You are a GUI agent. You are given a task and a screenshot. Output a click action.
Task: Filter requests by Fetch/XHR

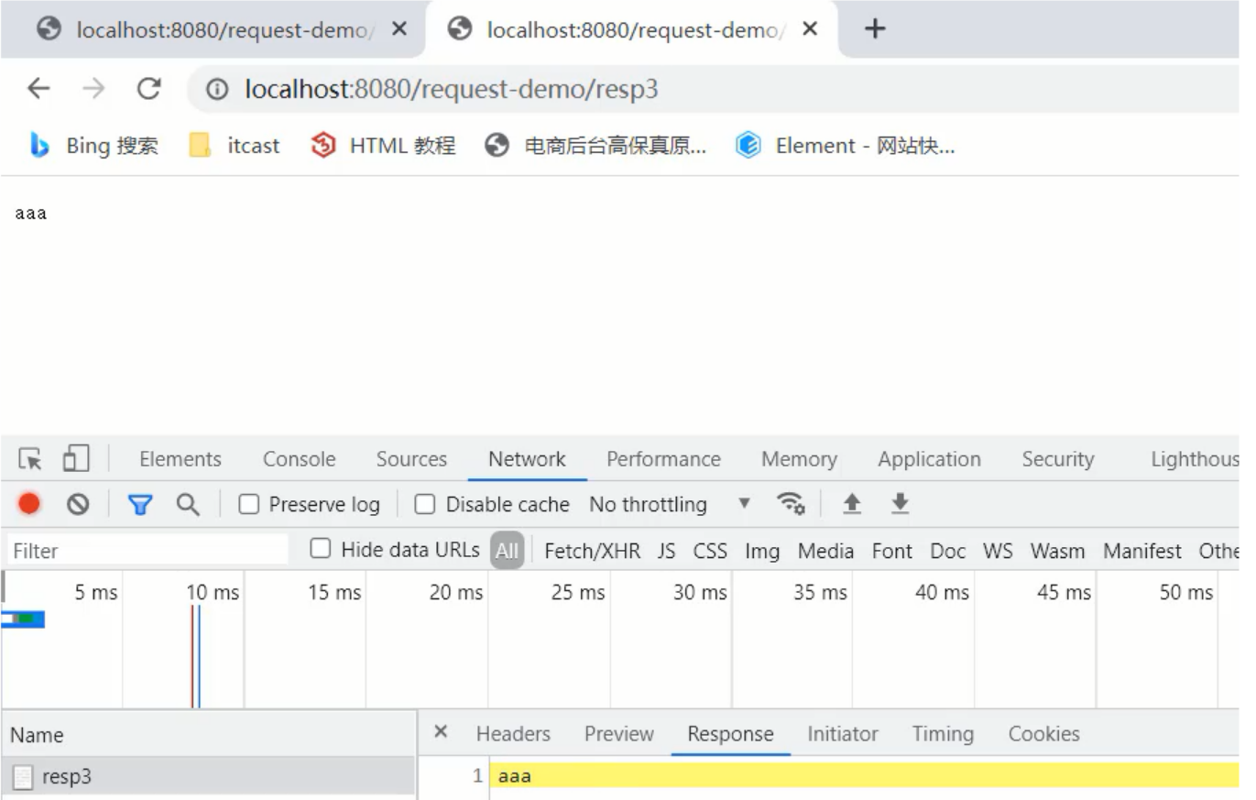pos(591,551)
